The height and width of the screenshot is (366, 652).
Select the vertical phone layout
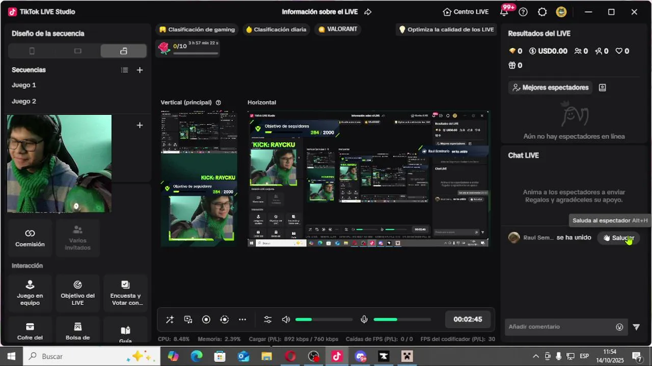[x=32, y=51]
